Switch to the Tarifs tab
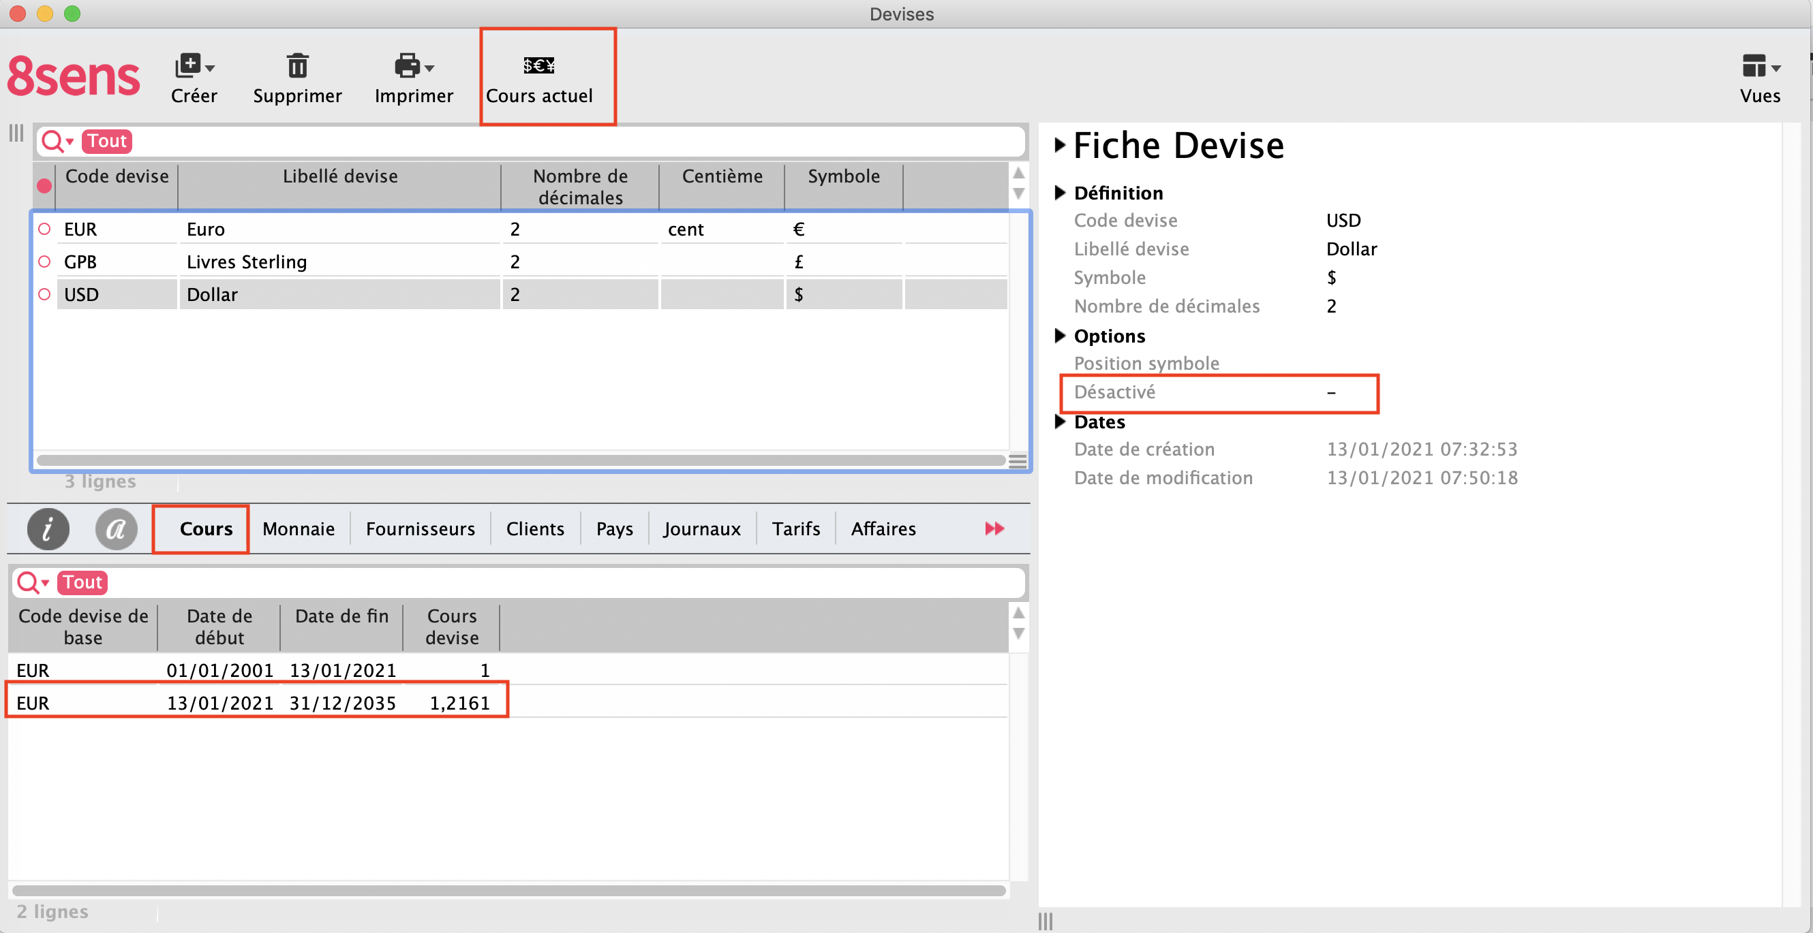 [796, 528]
